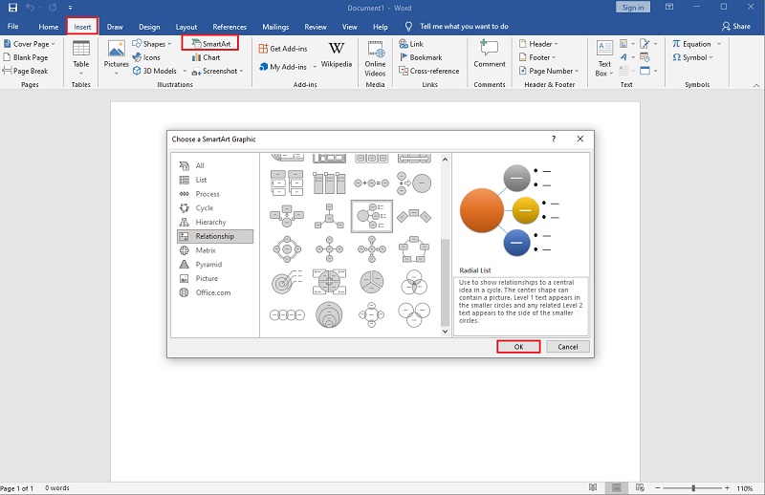Screen dimensions: 765x495
Task: Click the Sign in button
Action: pos(632,8)
